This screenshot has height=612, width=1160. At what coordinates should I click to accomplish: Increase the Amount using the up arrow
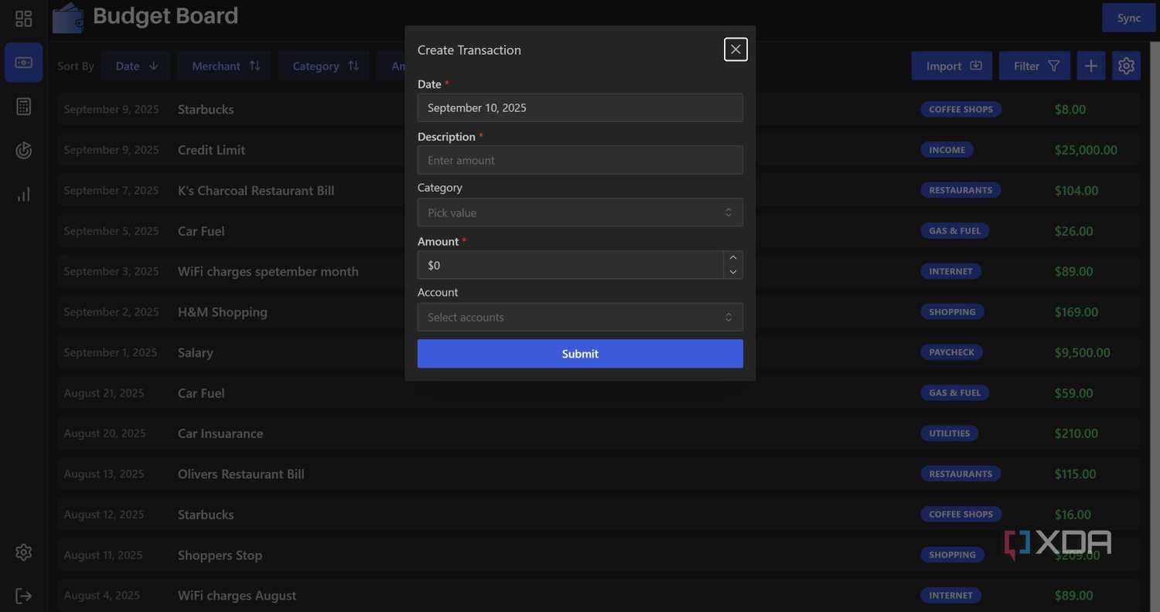point(733,257)
